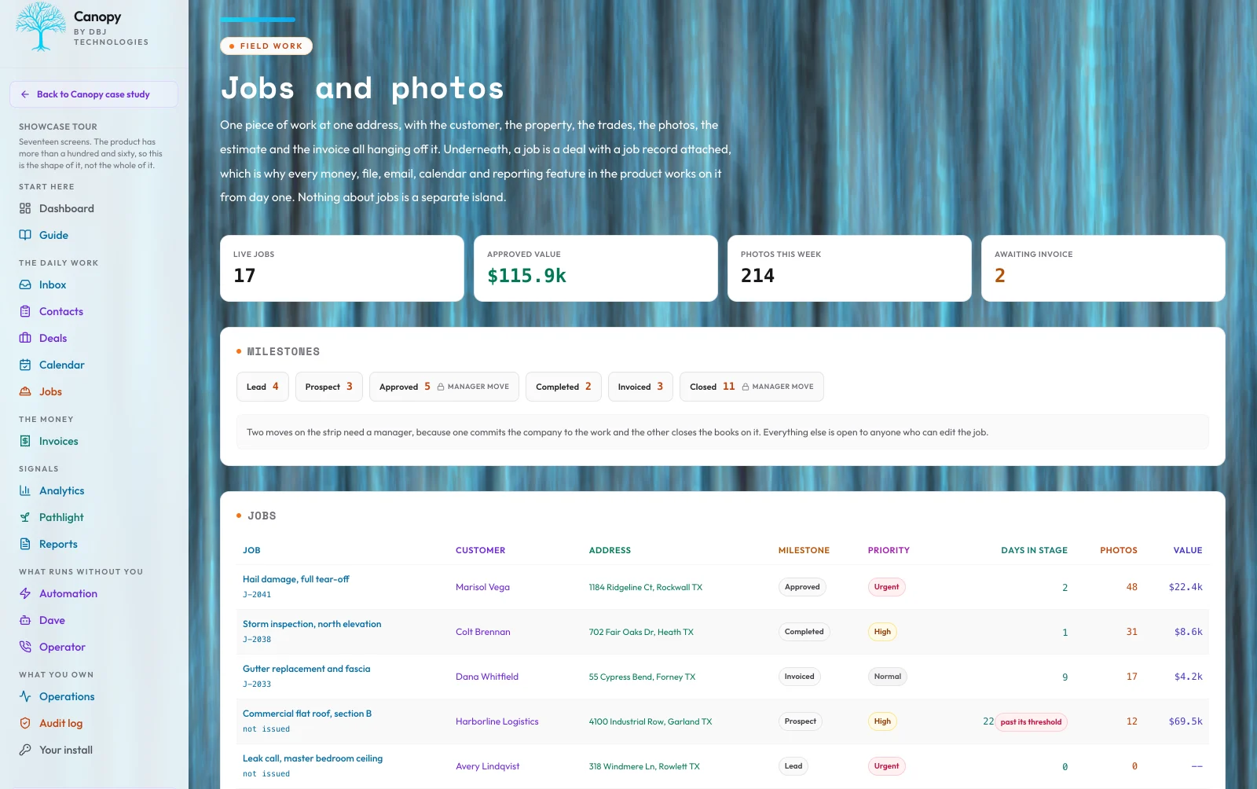Click the Operator phone icon
This screenshot has width=1257, height=789.
(x=25, y=647)
